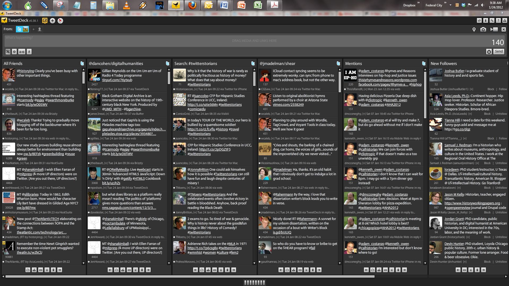Click the cloud icon under @dancohen/digitalhumanities column
Image resolution: width=509 pixels, height=286 pixels.
tap(116, 270)
